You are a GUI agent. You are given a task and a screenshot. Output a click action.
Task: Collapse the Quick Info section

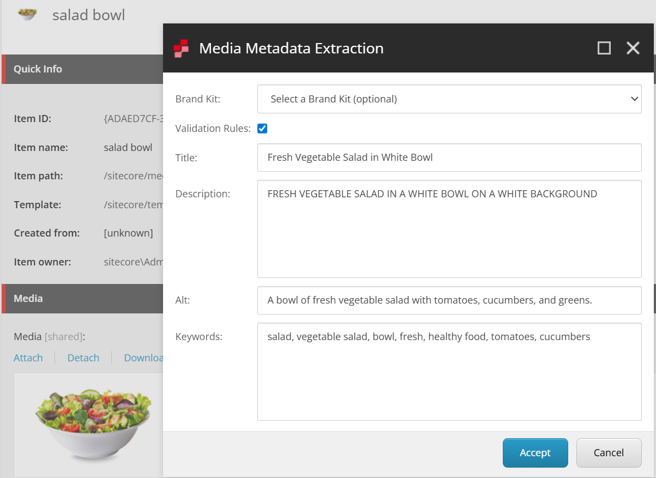click(82, 69)
